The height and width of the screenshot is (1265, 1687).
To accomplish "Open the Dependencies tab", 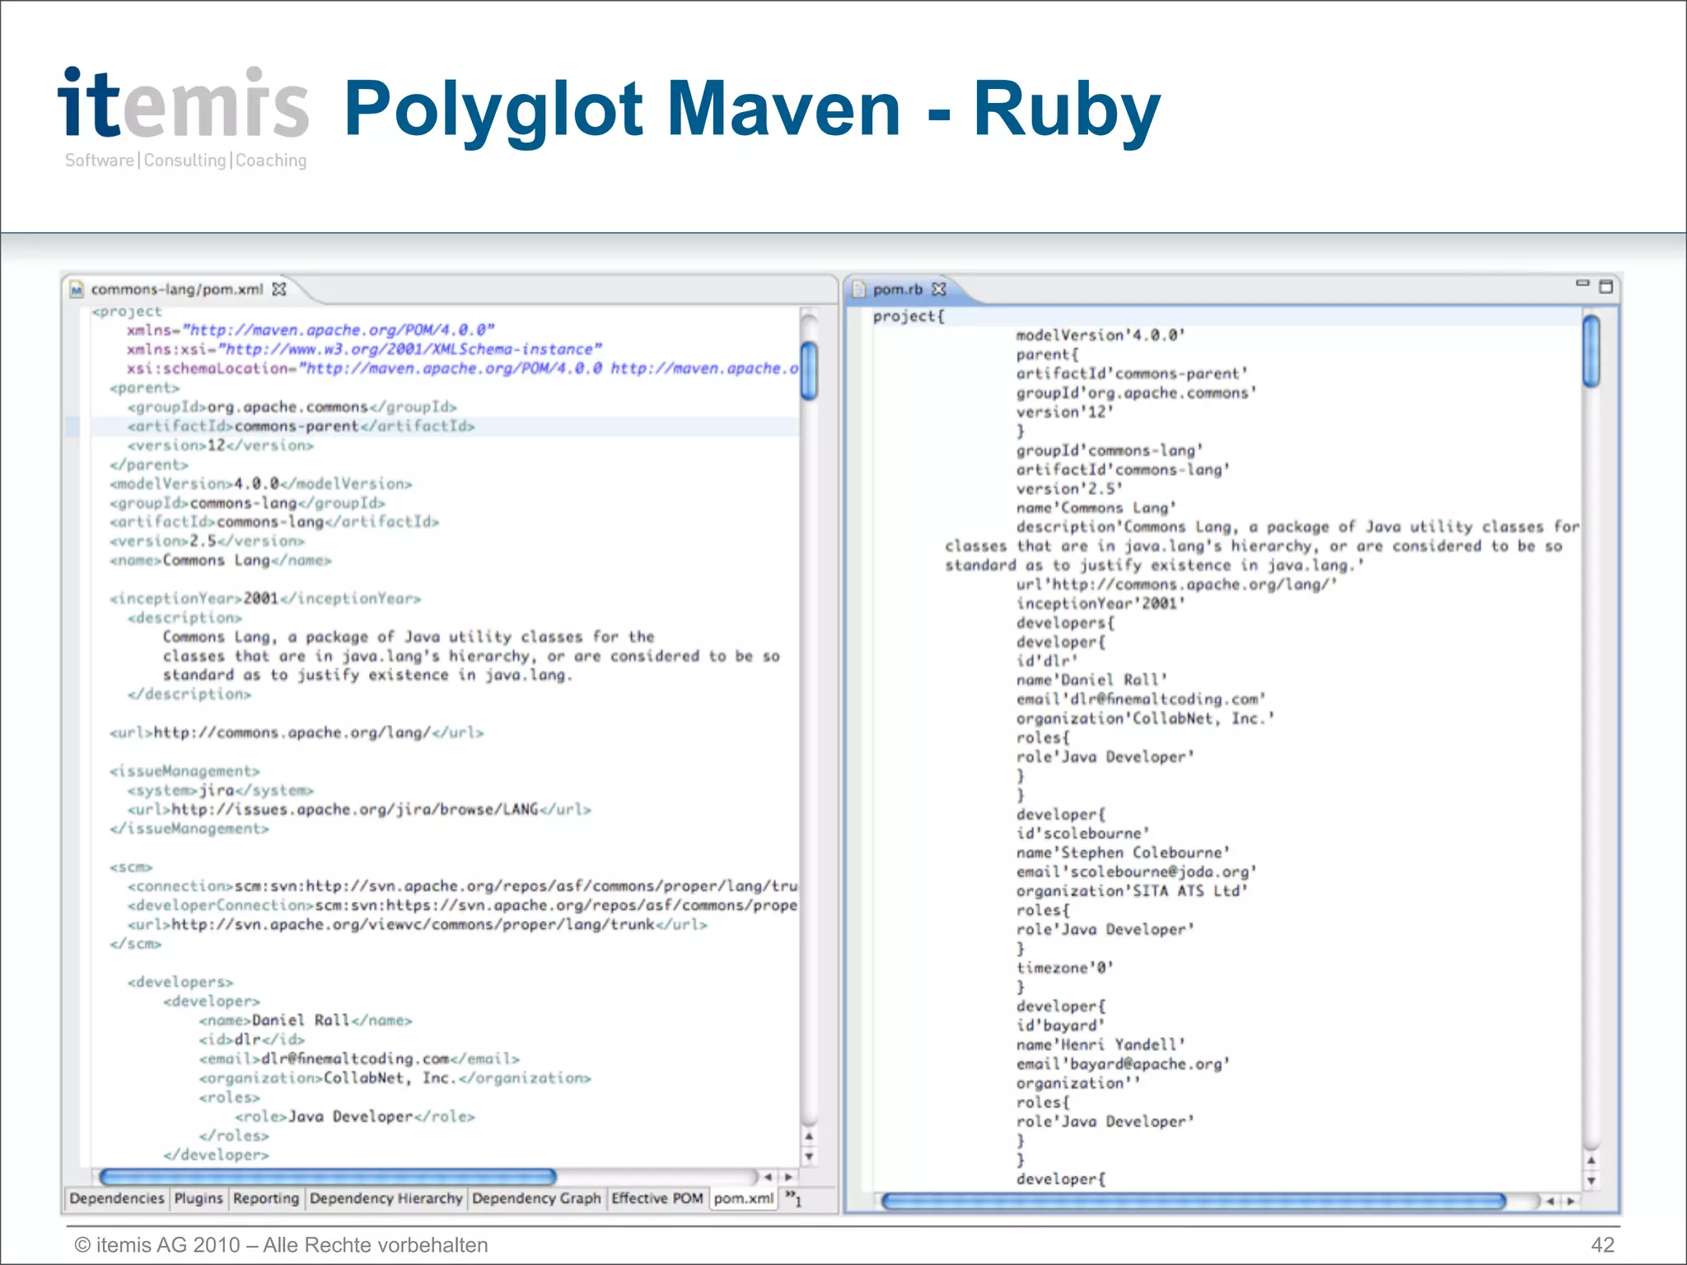I will pos(117,1198).
